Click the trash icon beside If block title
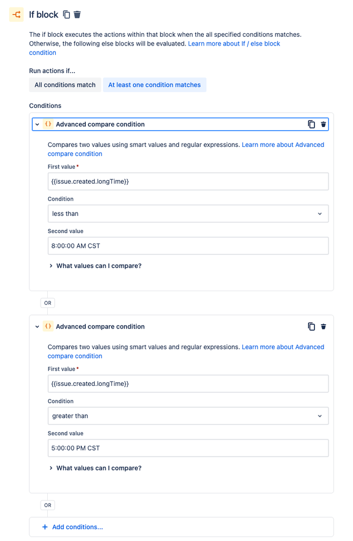 click(78, 15)
